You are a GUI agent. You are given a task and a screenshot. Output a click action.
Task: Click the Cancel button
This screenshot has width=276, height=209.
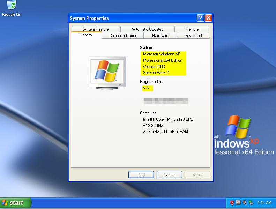click(169, 175)
